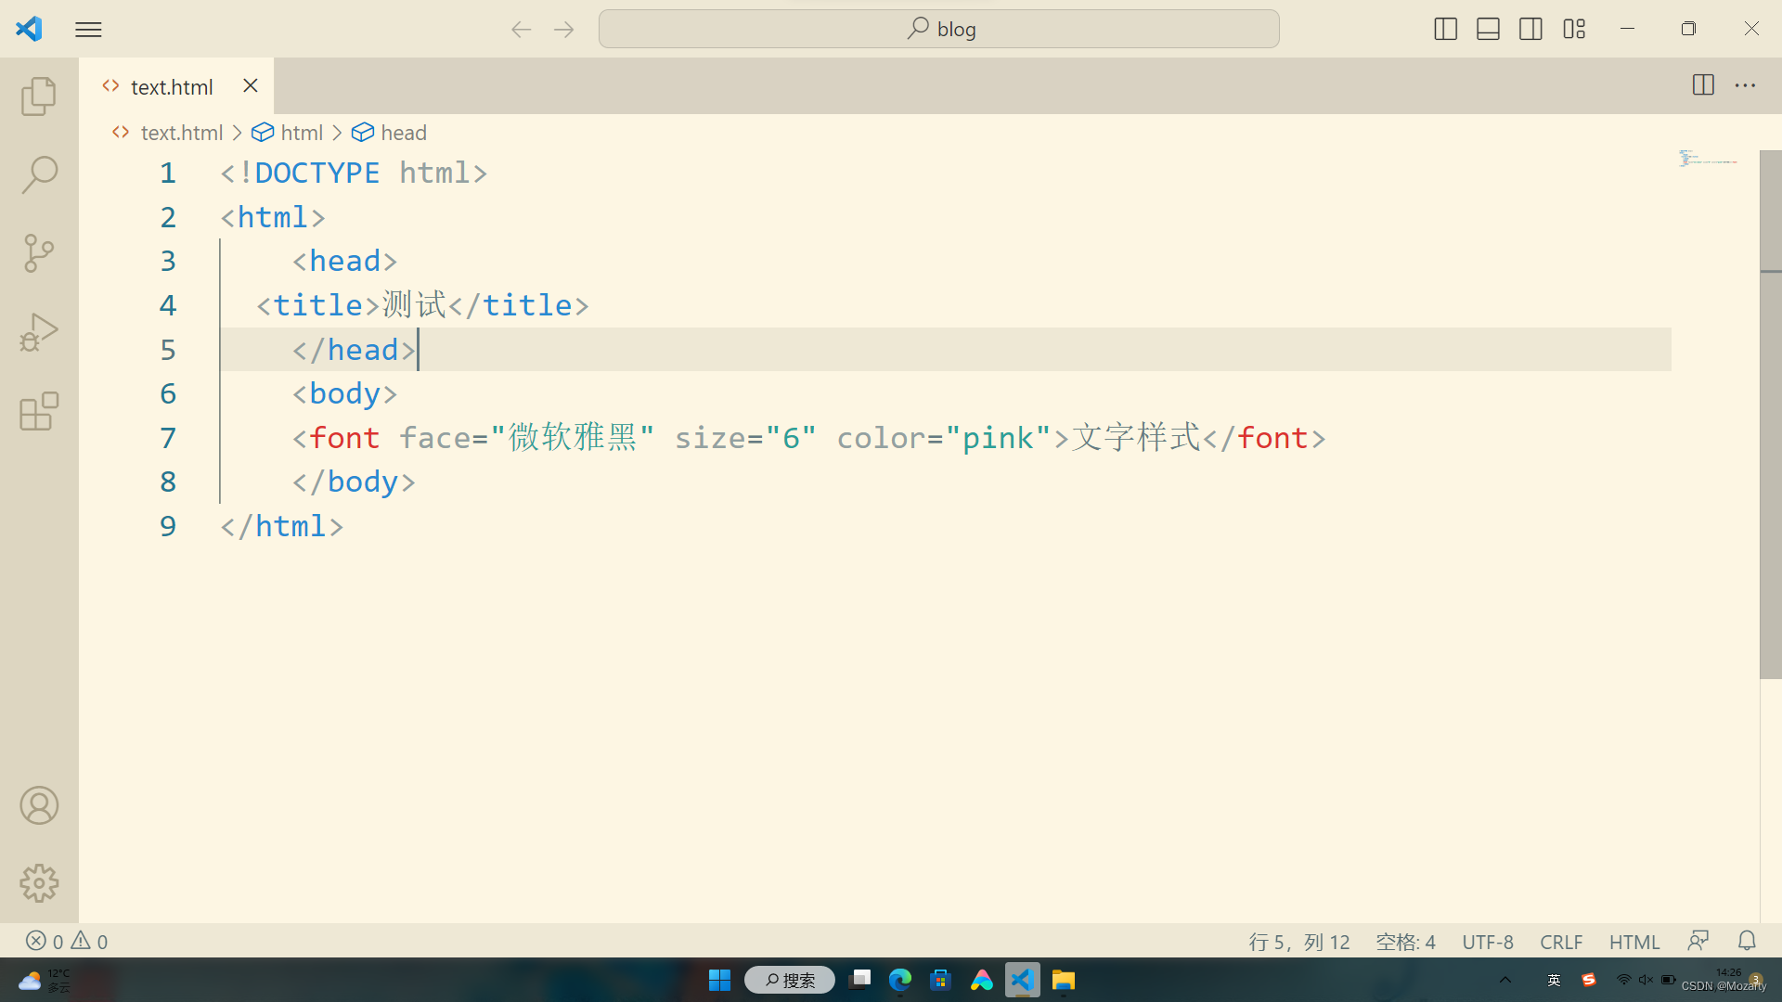Open the weather widget on the taskbar
Screen dimensions: 1782x1002
tap(44, 980)
